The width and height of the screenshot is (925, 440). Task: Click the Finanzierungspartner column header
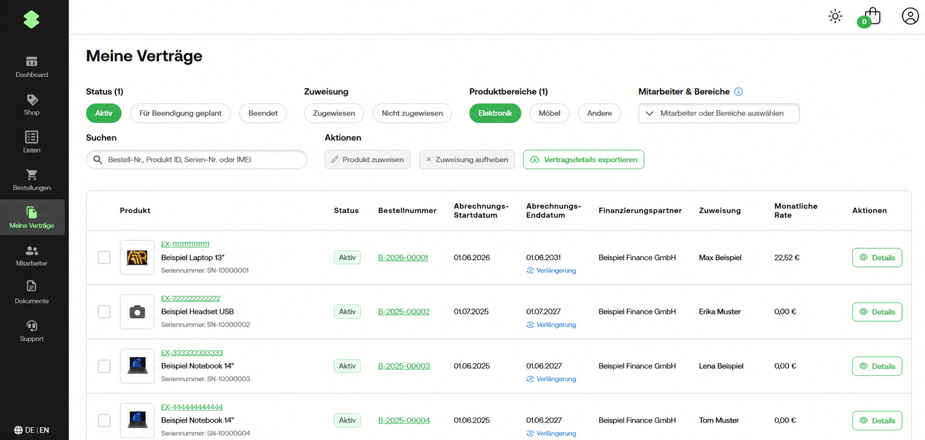point(640,211)
